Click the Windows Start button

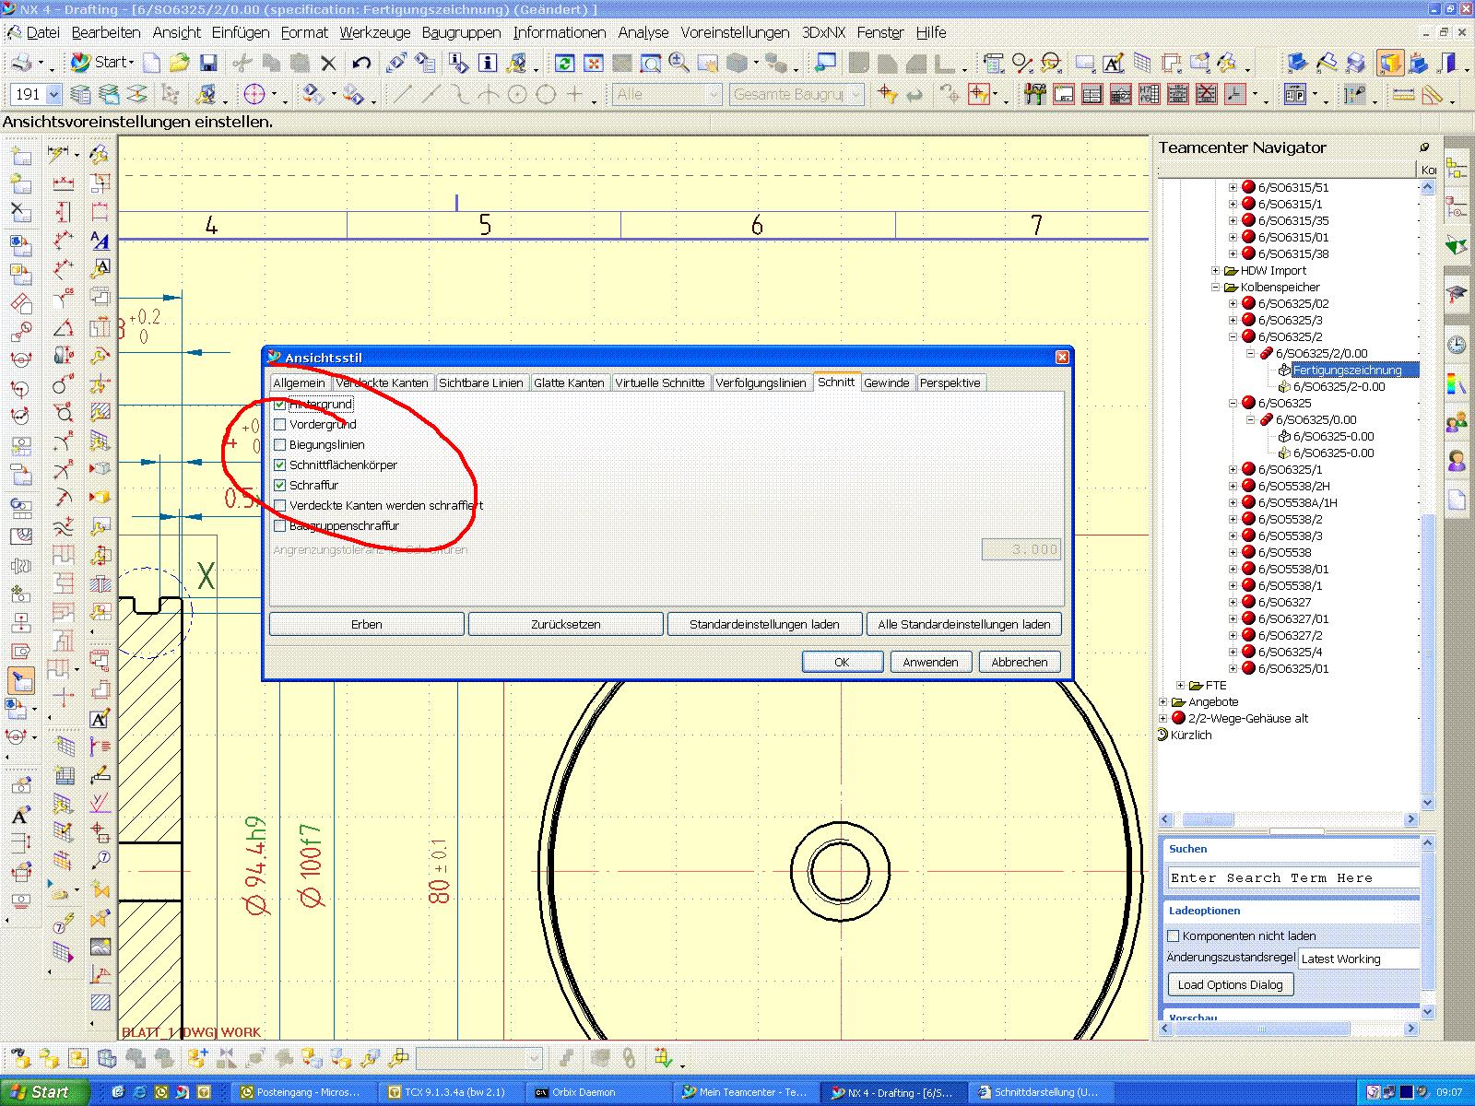click(44, 1092)
